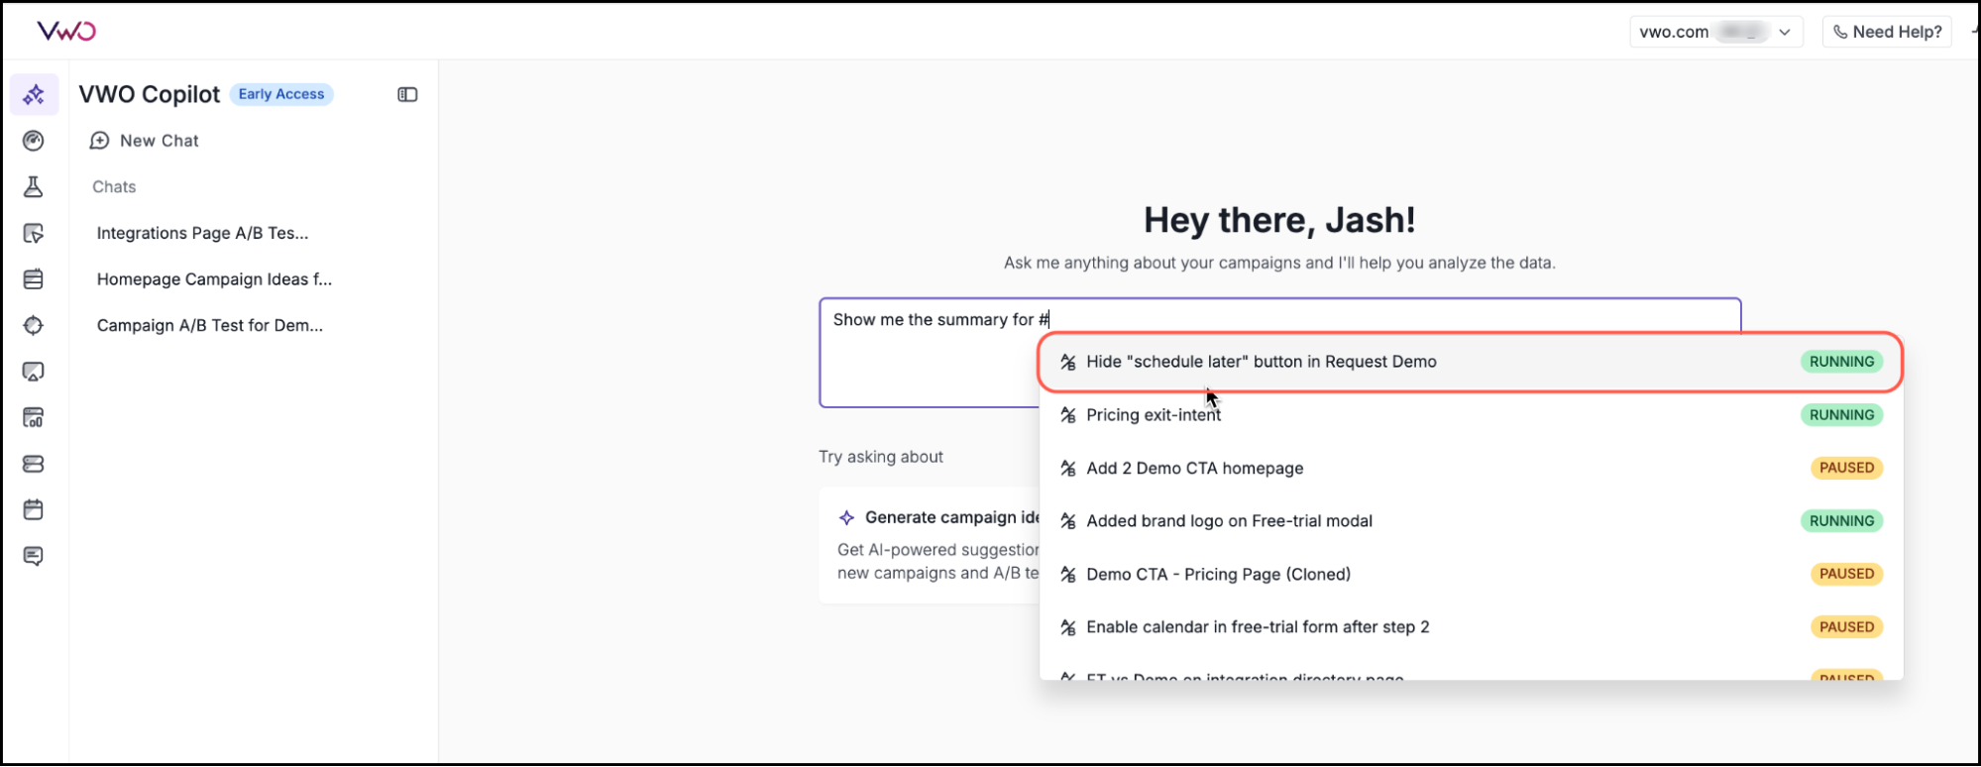
Task: Expand the vwo.com account dropdown
Action: pos(1715,32)
